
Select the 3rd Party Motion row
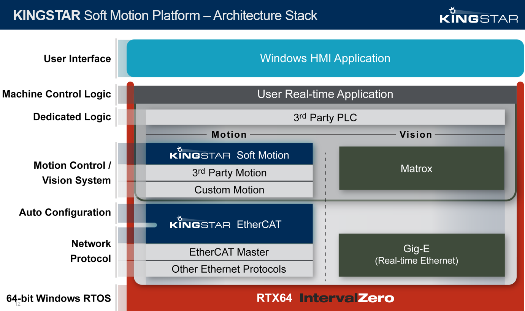click(229, 173)
